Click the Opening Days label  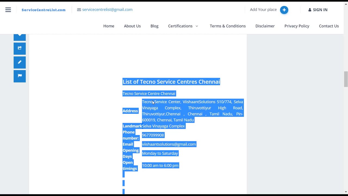click(131, 153)
